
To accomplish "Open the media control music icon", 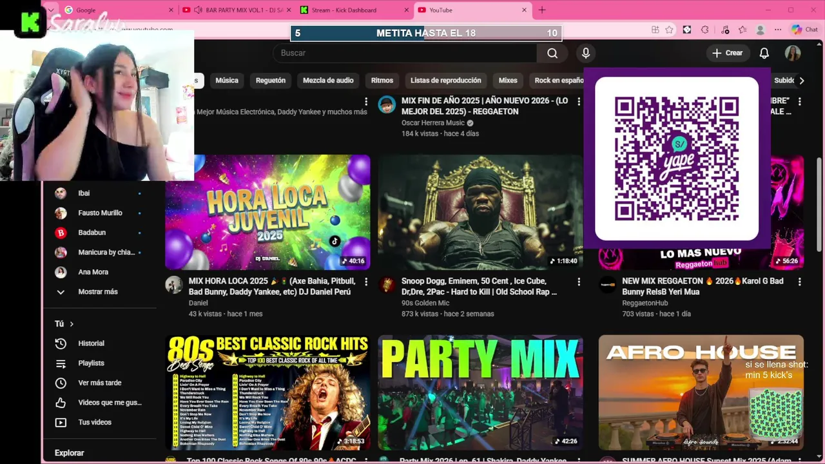I will (x=725, y=30).
